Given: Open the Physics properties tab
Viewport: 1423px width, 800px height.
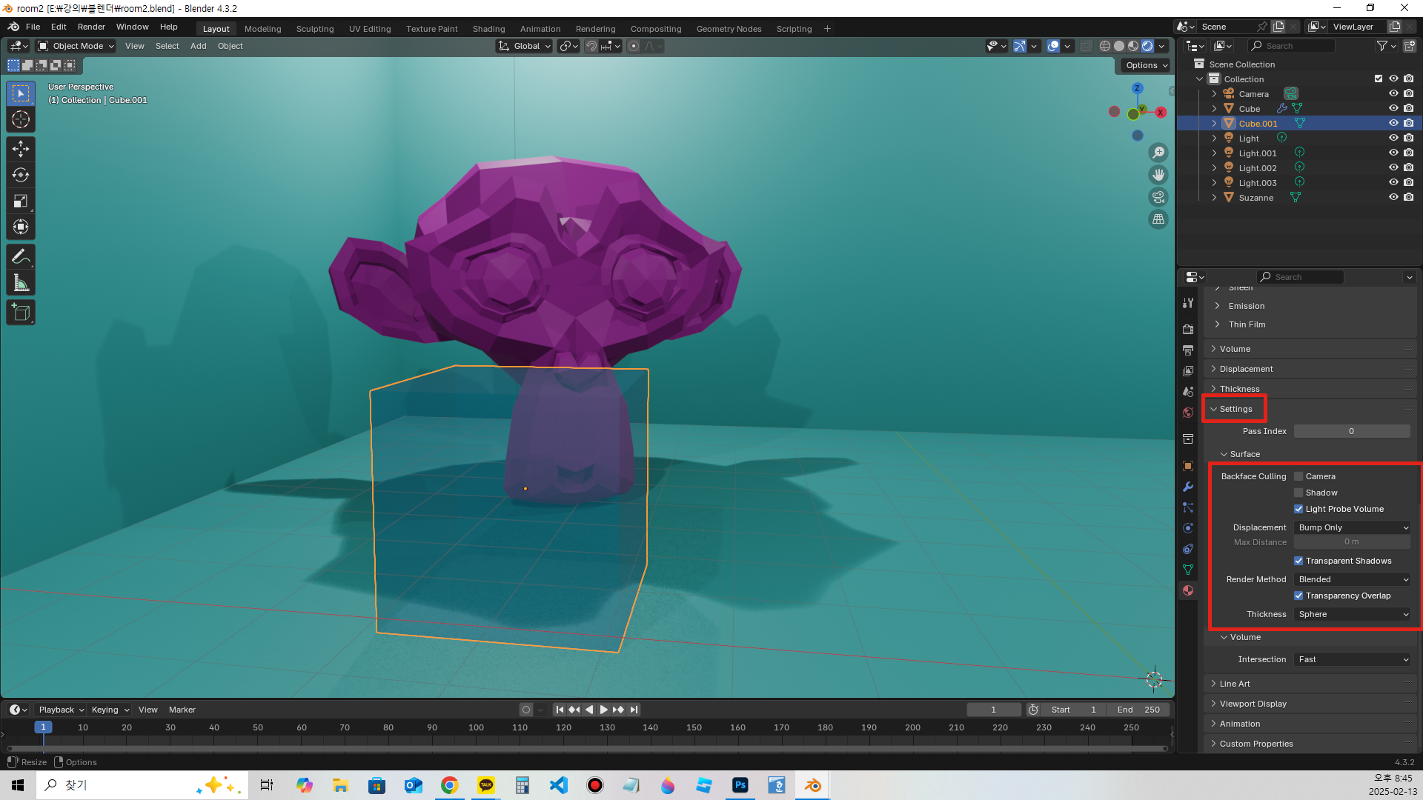Looking at the screenshot, I should pos(1188,528).
